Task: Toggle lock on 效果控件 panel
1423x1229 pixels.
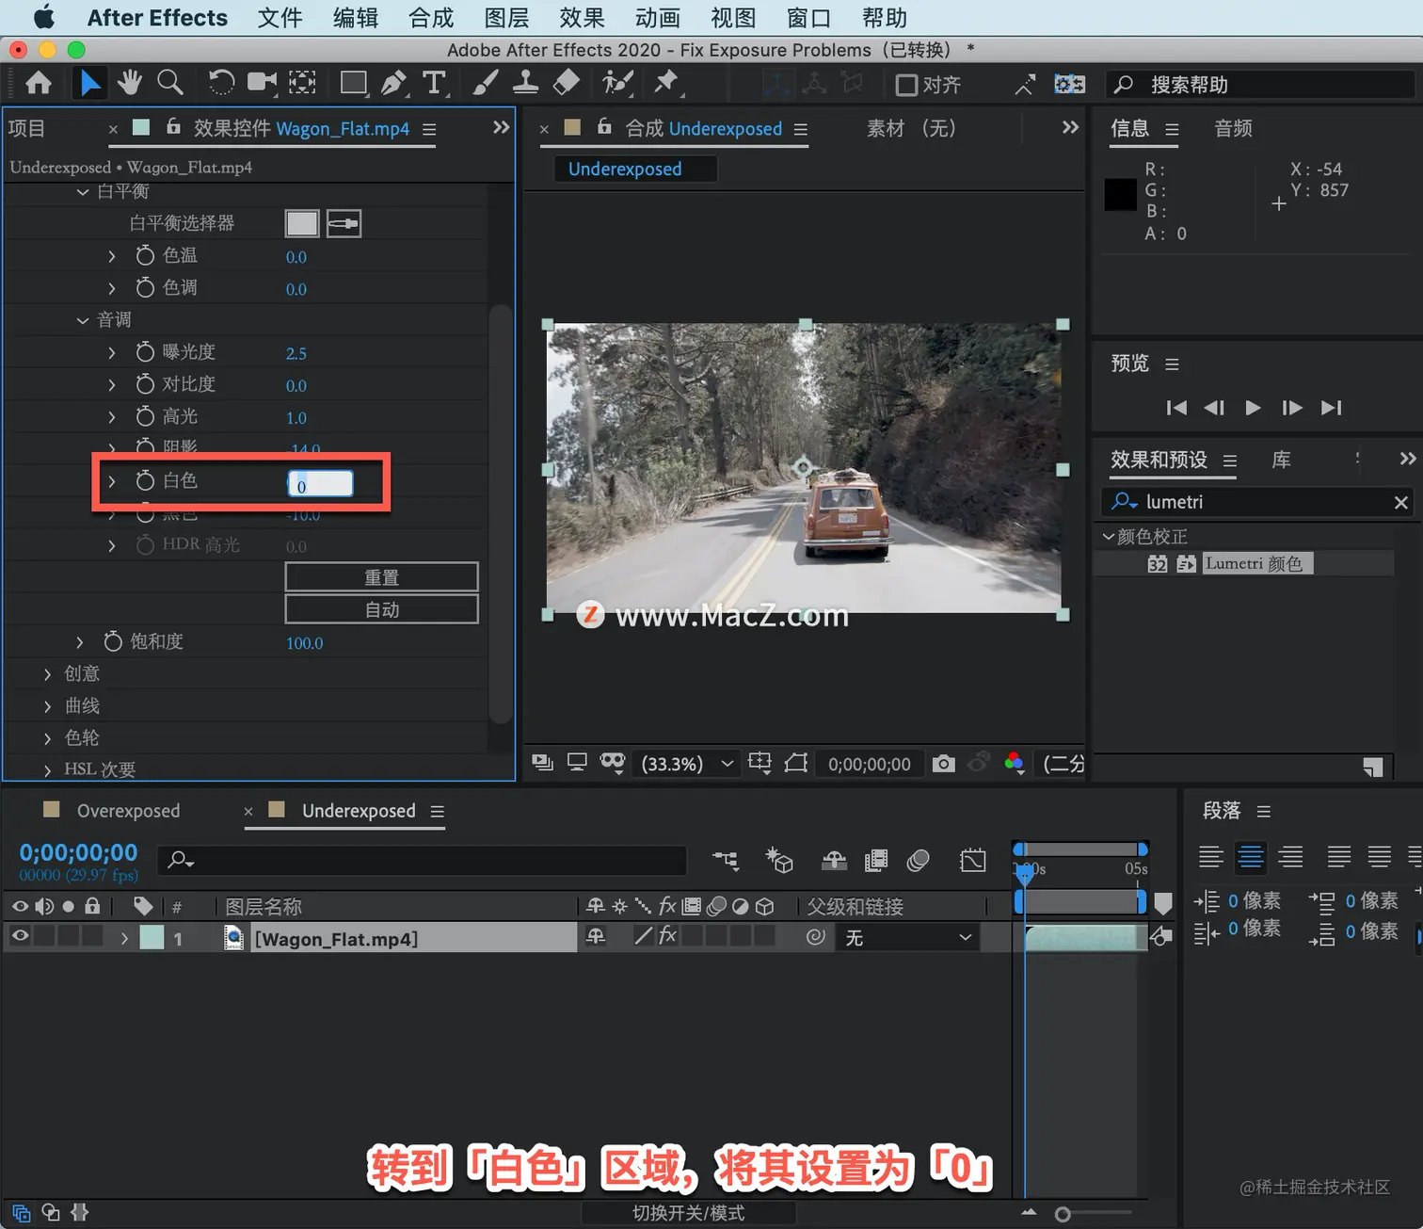Action: tap(173, 126)
